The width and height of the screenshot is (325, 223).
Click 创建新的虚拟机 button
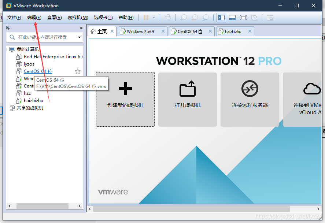click(x=125, y=99)
